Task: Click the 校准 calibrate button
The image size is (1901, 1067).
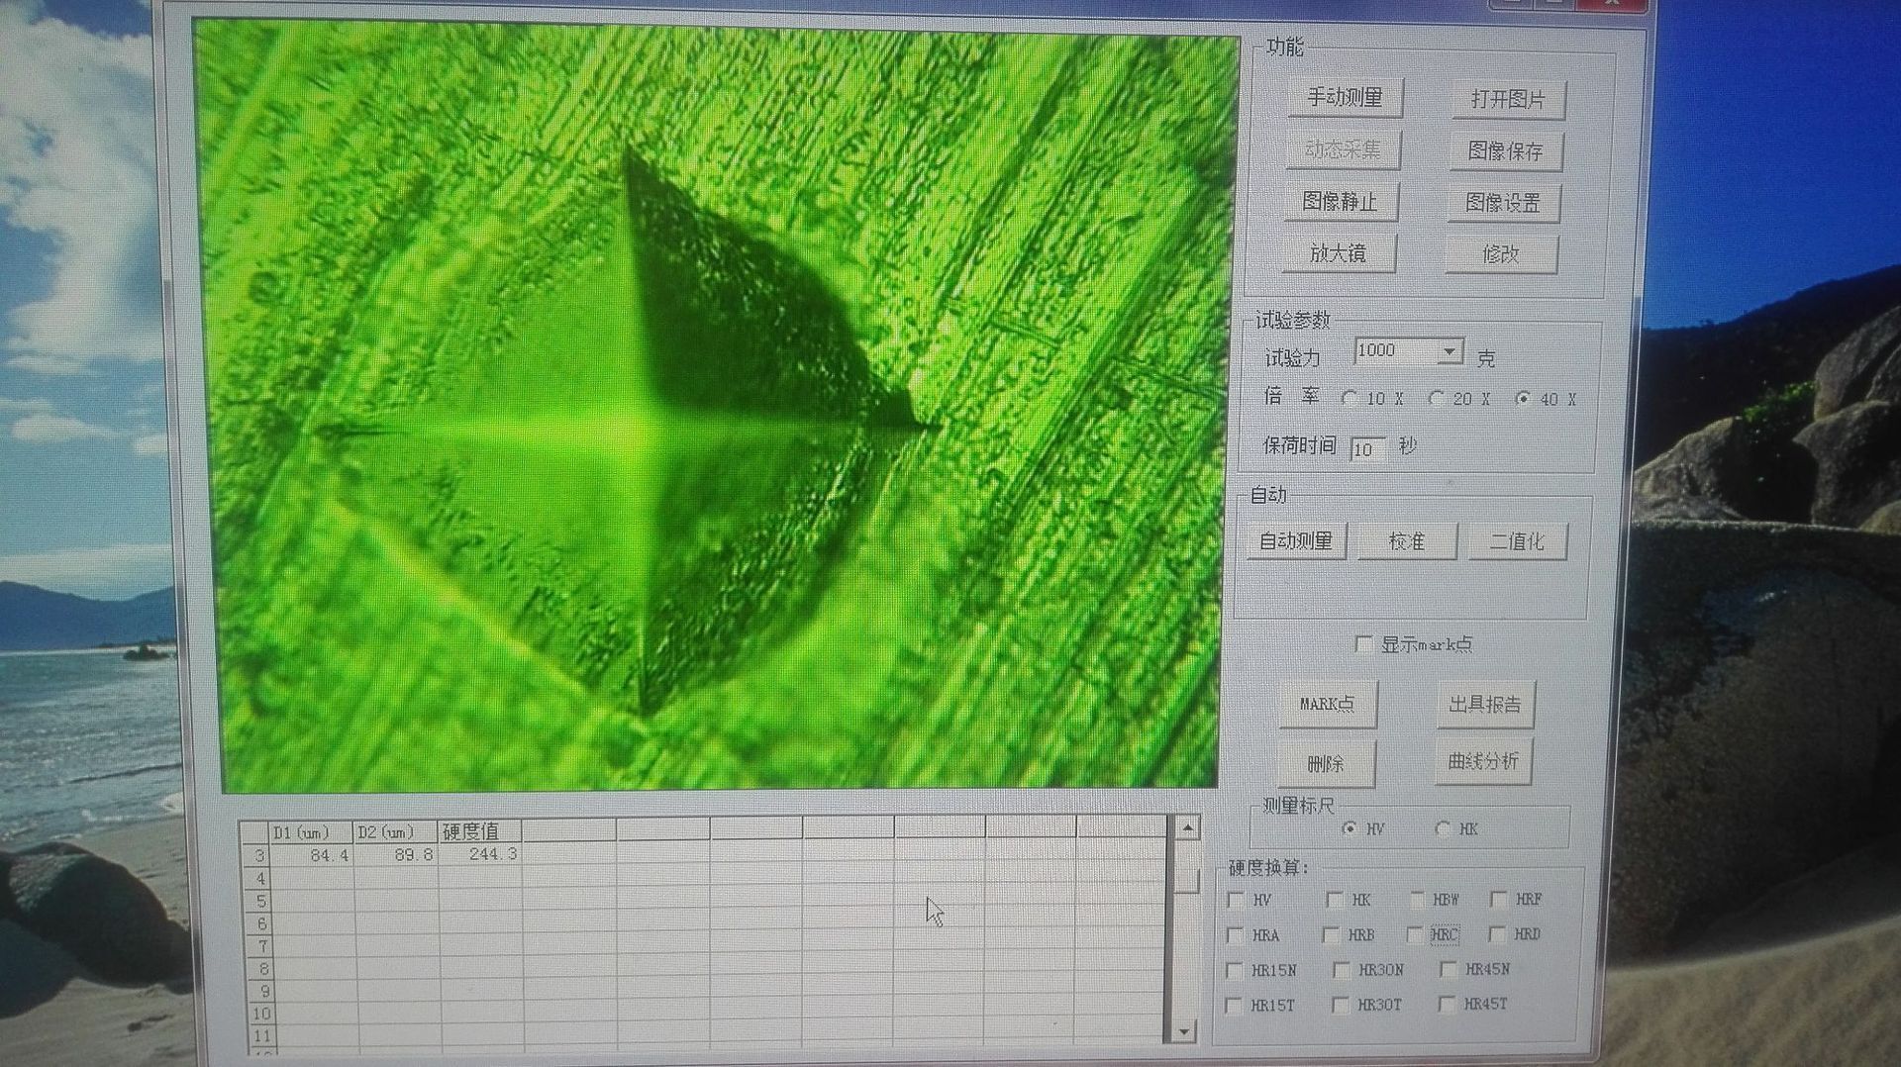Action: click(1407, 541)
